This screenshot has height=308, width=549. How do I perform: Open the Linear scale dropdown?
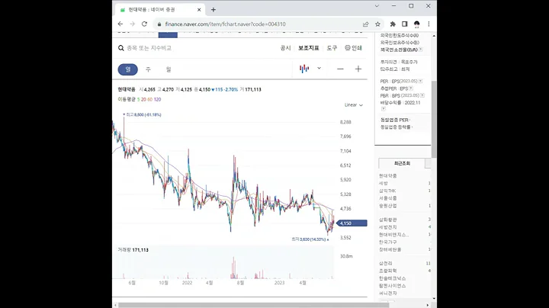click(x=354, y=105)
